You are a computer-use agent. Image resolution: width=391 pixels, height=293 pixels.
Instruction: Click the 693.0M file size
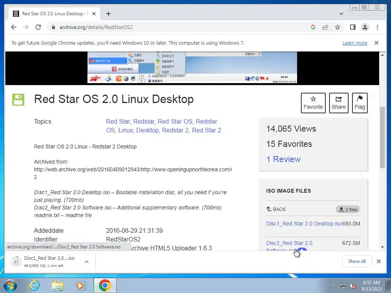coord(351,224)
